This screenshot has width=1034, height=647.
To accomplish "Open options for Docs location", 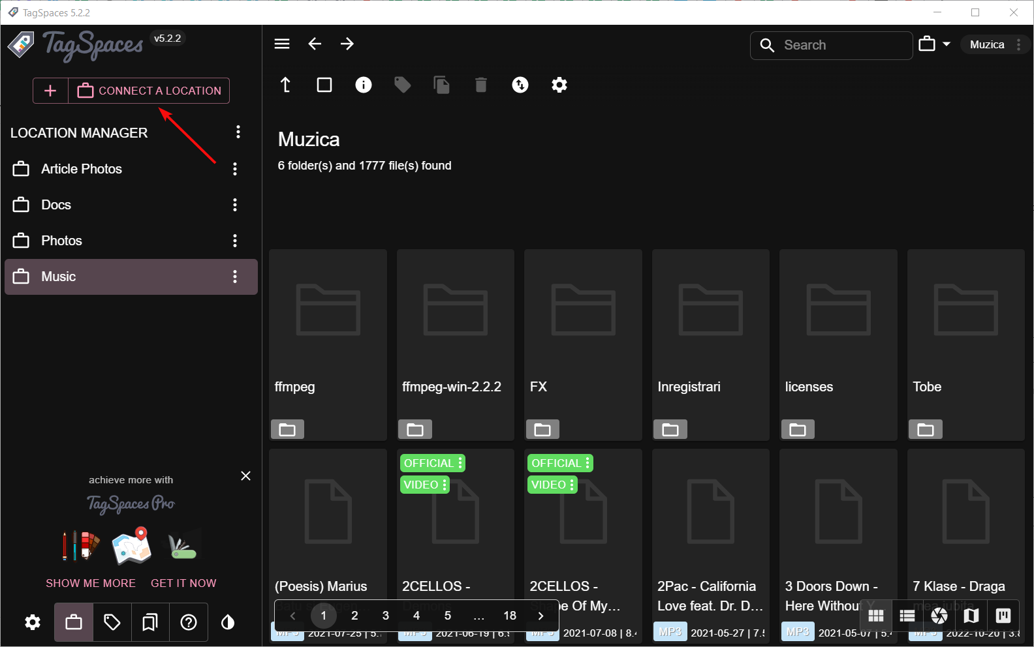I will (x=235, y=205).
